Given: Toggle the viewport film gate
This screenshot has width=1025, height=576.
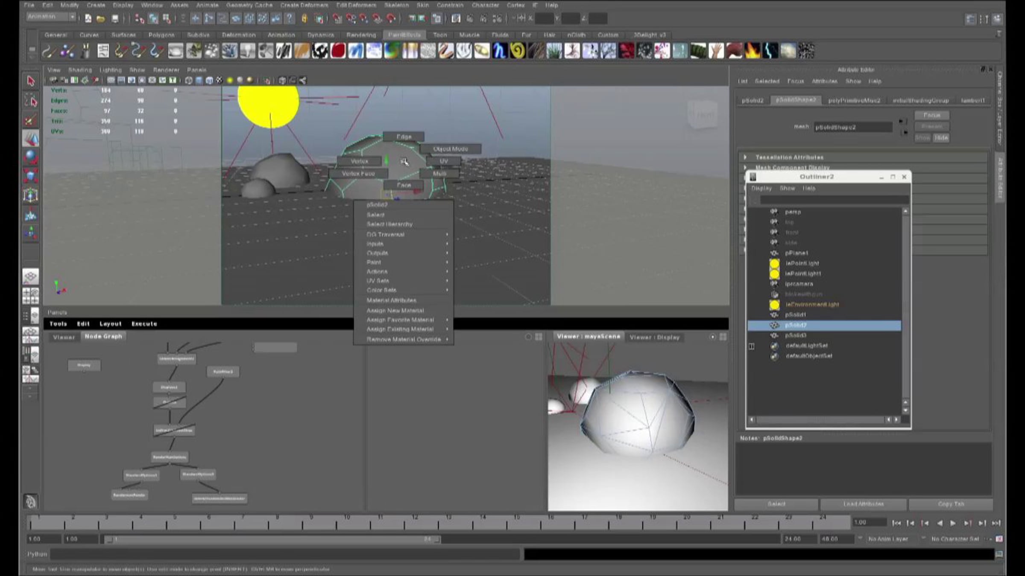Looking at the screenshot, I should pyautogui.click(x=121, y=80).
